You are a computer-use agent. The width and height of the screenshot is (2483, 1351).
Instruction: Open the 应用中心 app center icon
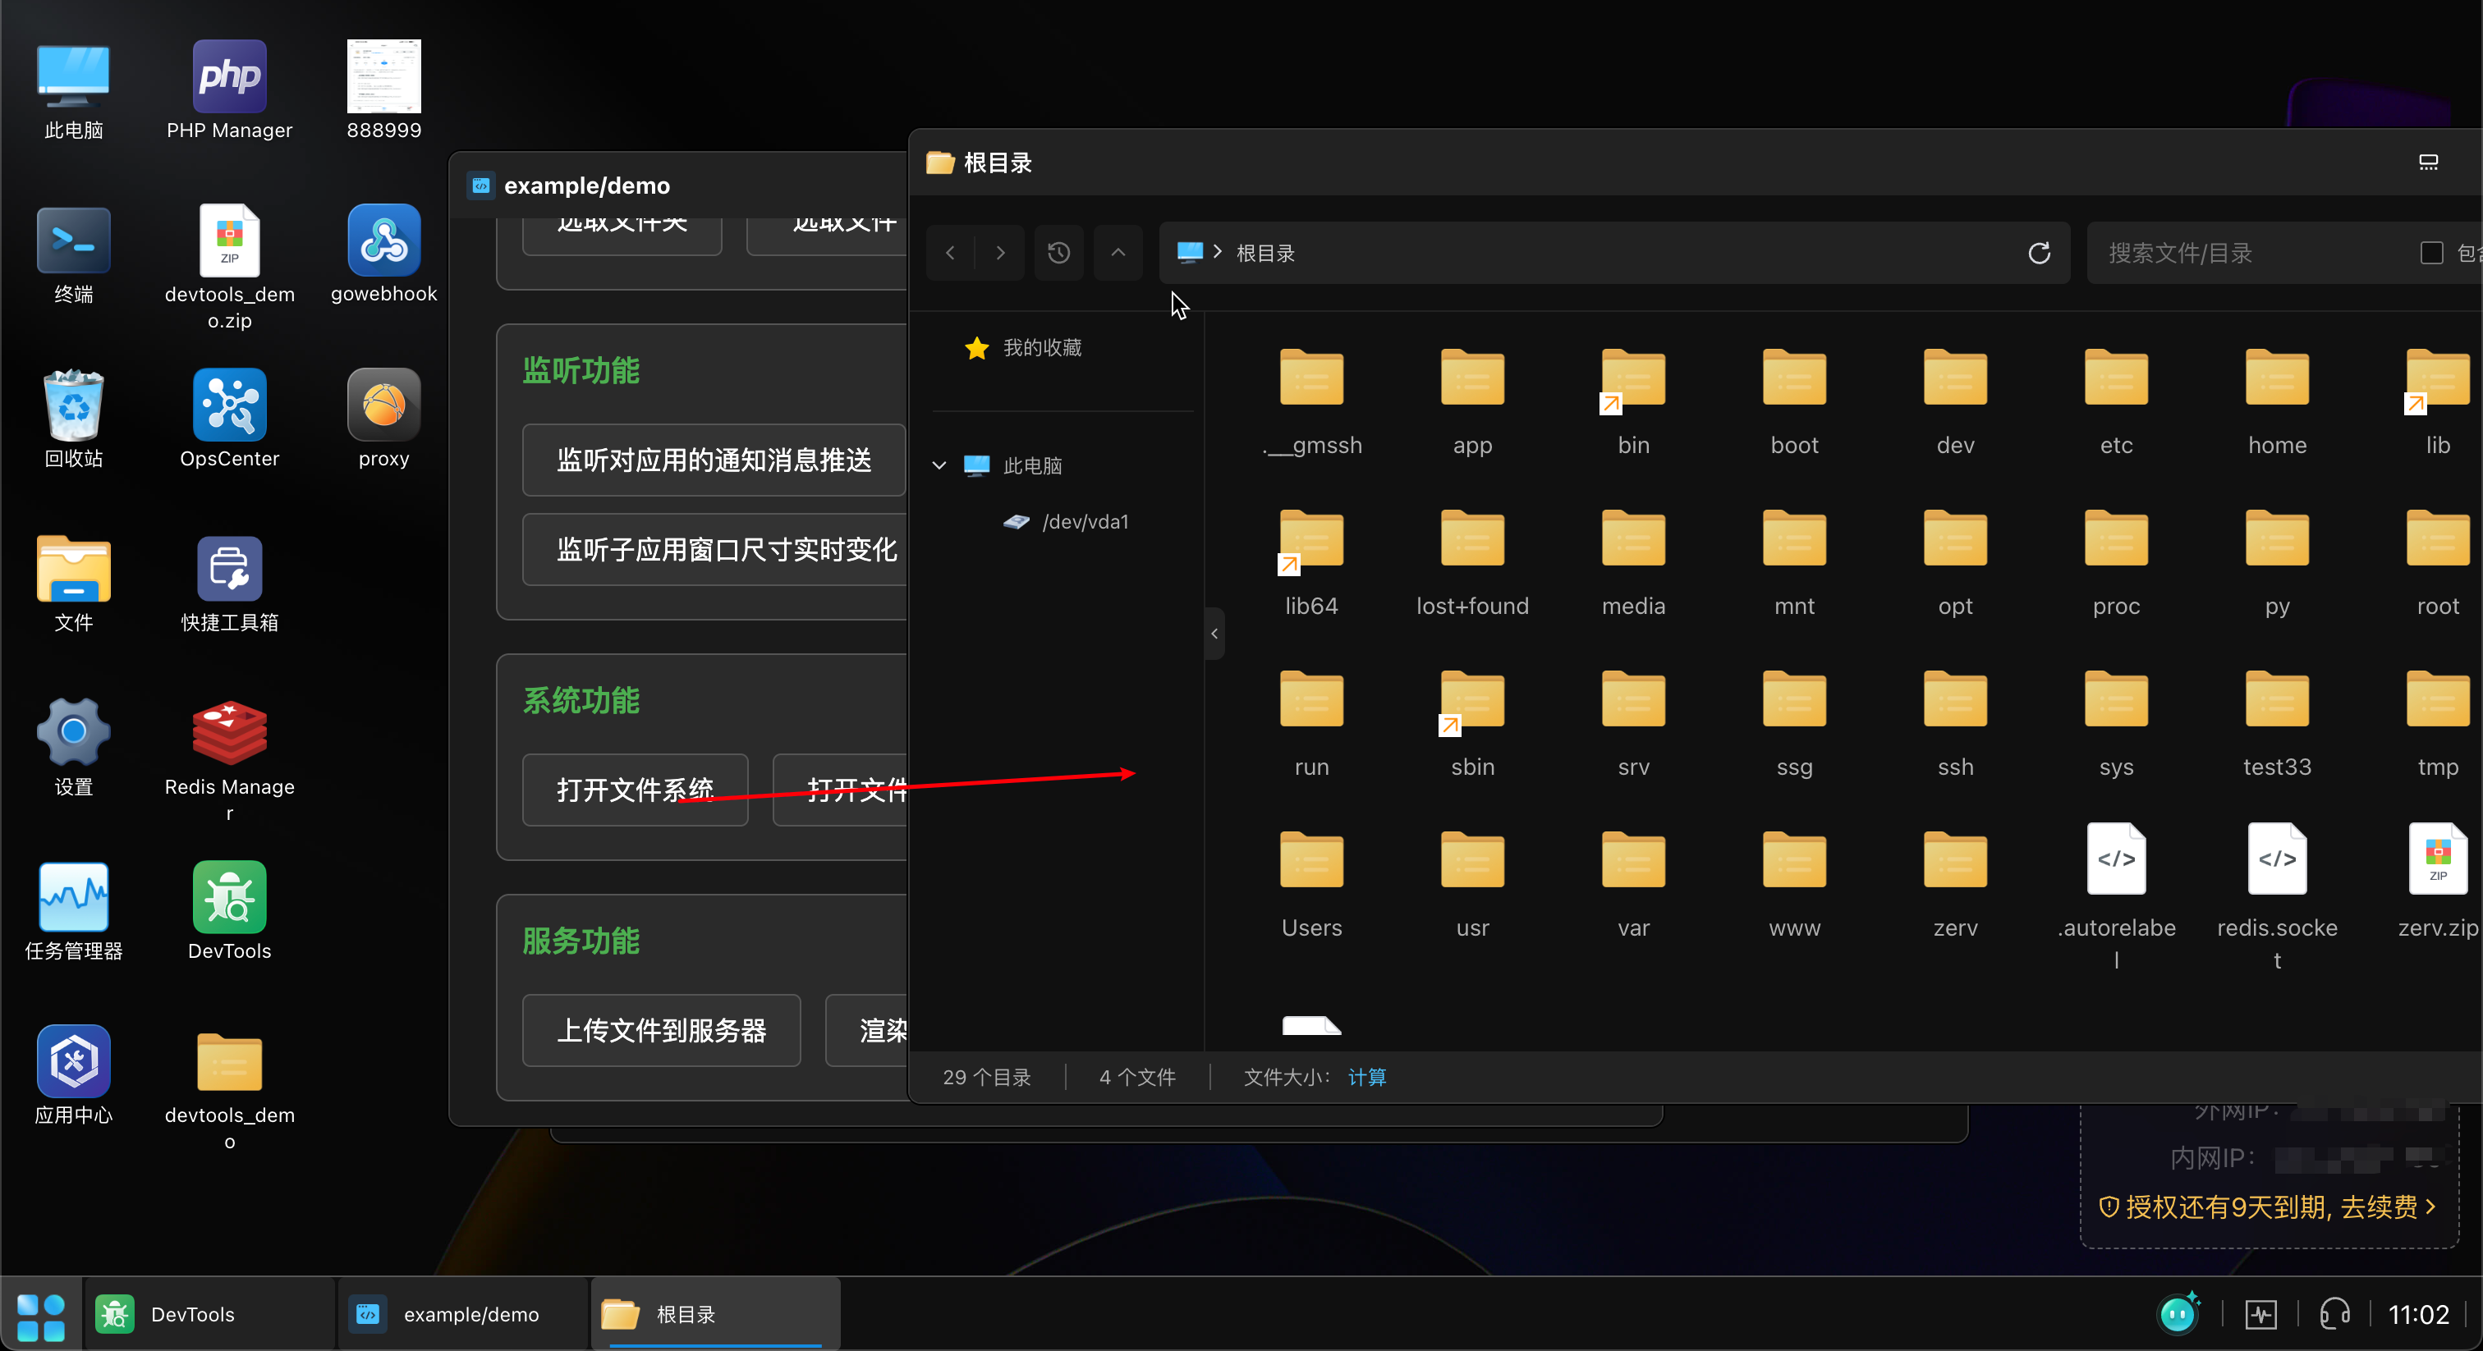tap(73, 1075)
